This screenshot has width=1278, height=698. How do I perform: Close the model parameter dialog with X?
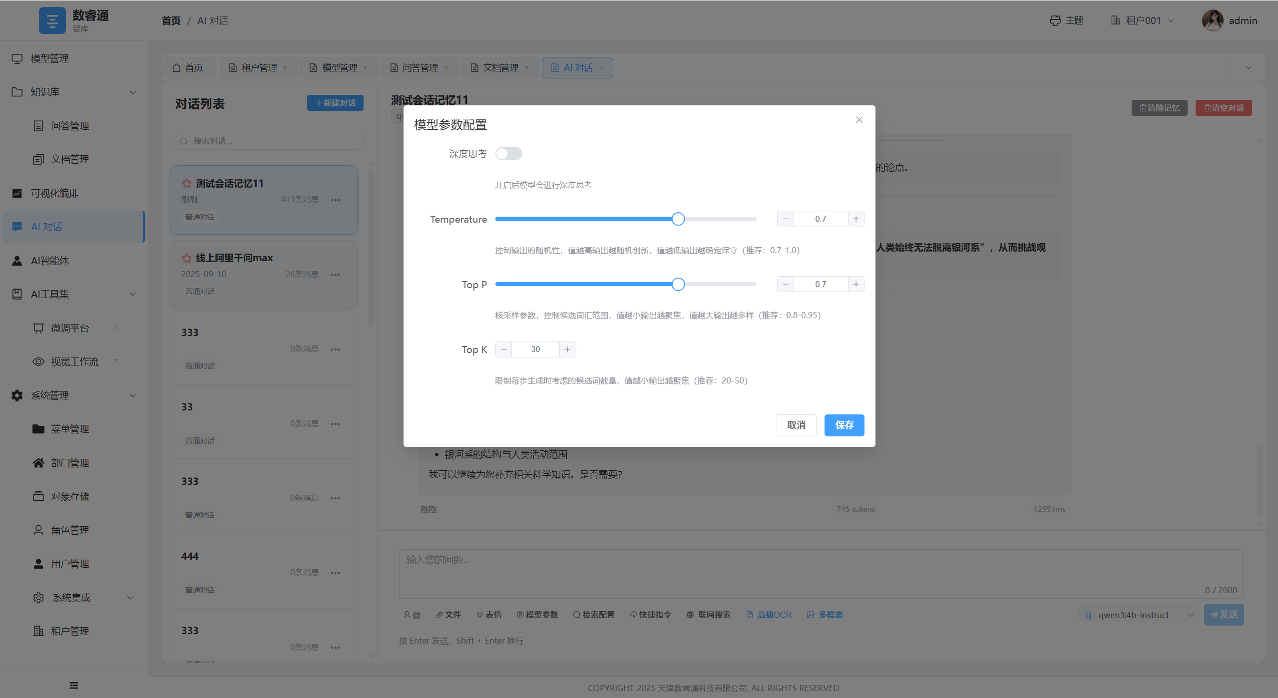pos(859,120)
